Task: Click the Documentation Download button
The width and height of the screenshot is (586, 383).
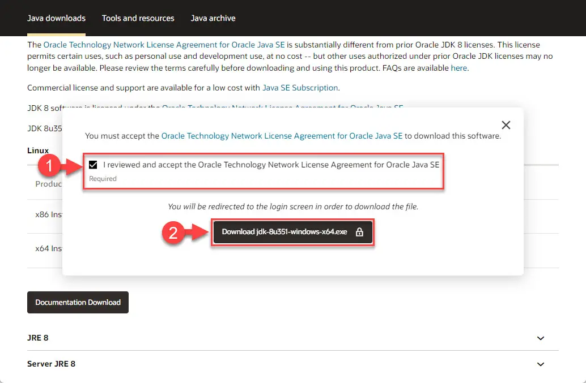Action: click(78, 303)
